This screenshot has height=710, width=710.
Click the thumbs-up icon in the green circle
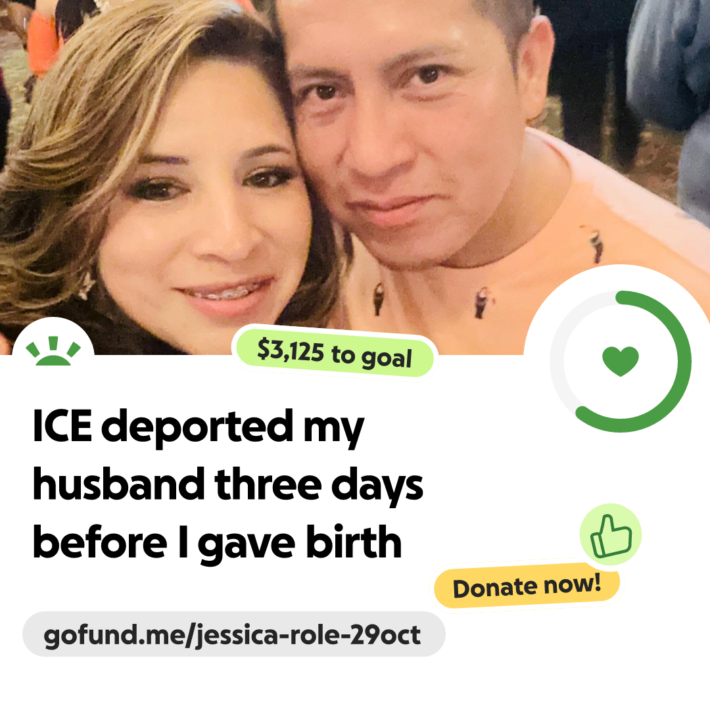pyautogui.click(x=611, y=534)
